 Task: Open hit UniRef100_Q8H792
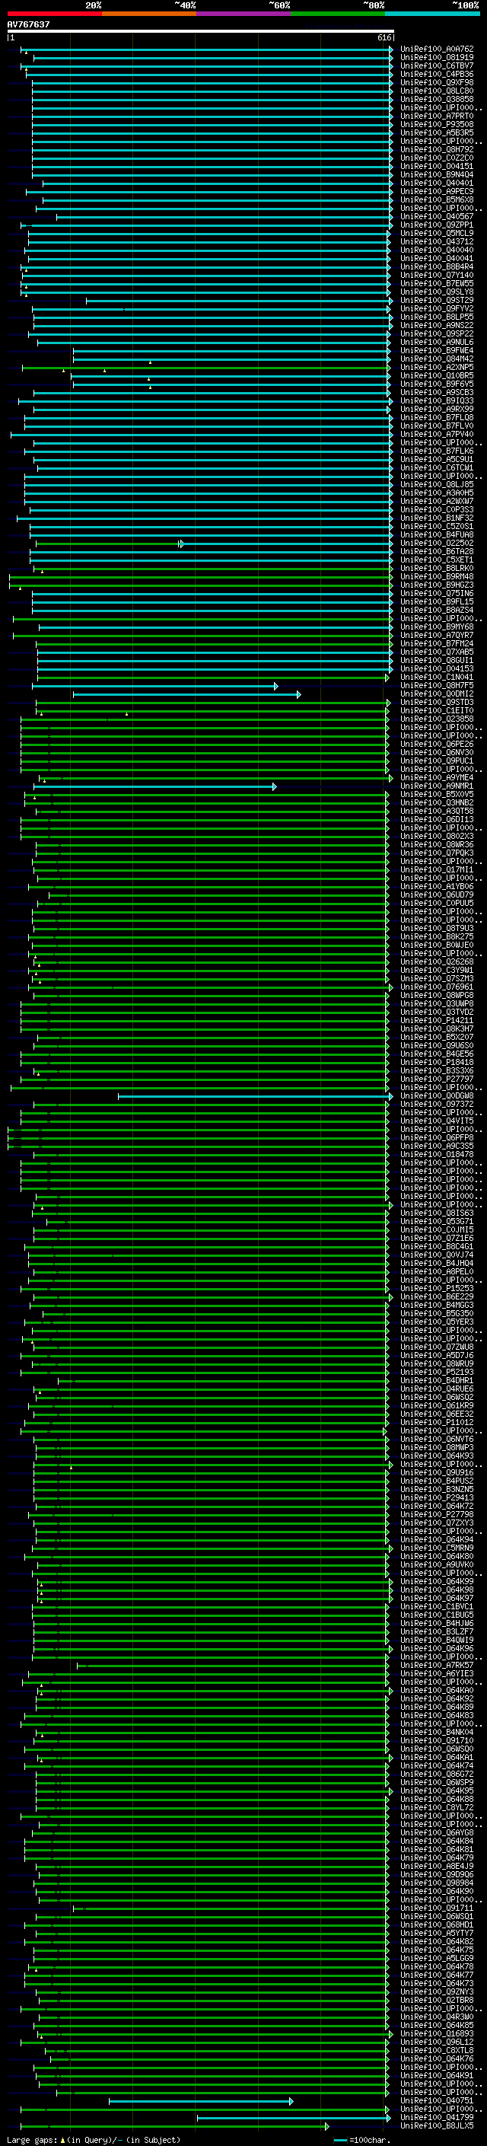pos(437,149)
